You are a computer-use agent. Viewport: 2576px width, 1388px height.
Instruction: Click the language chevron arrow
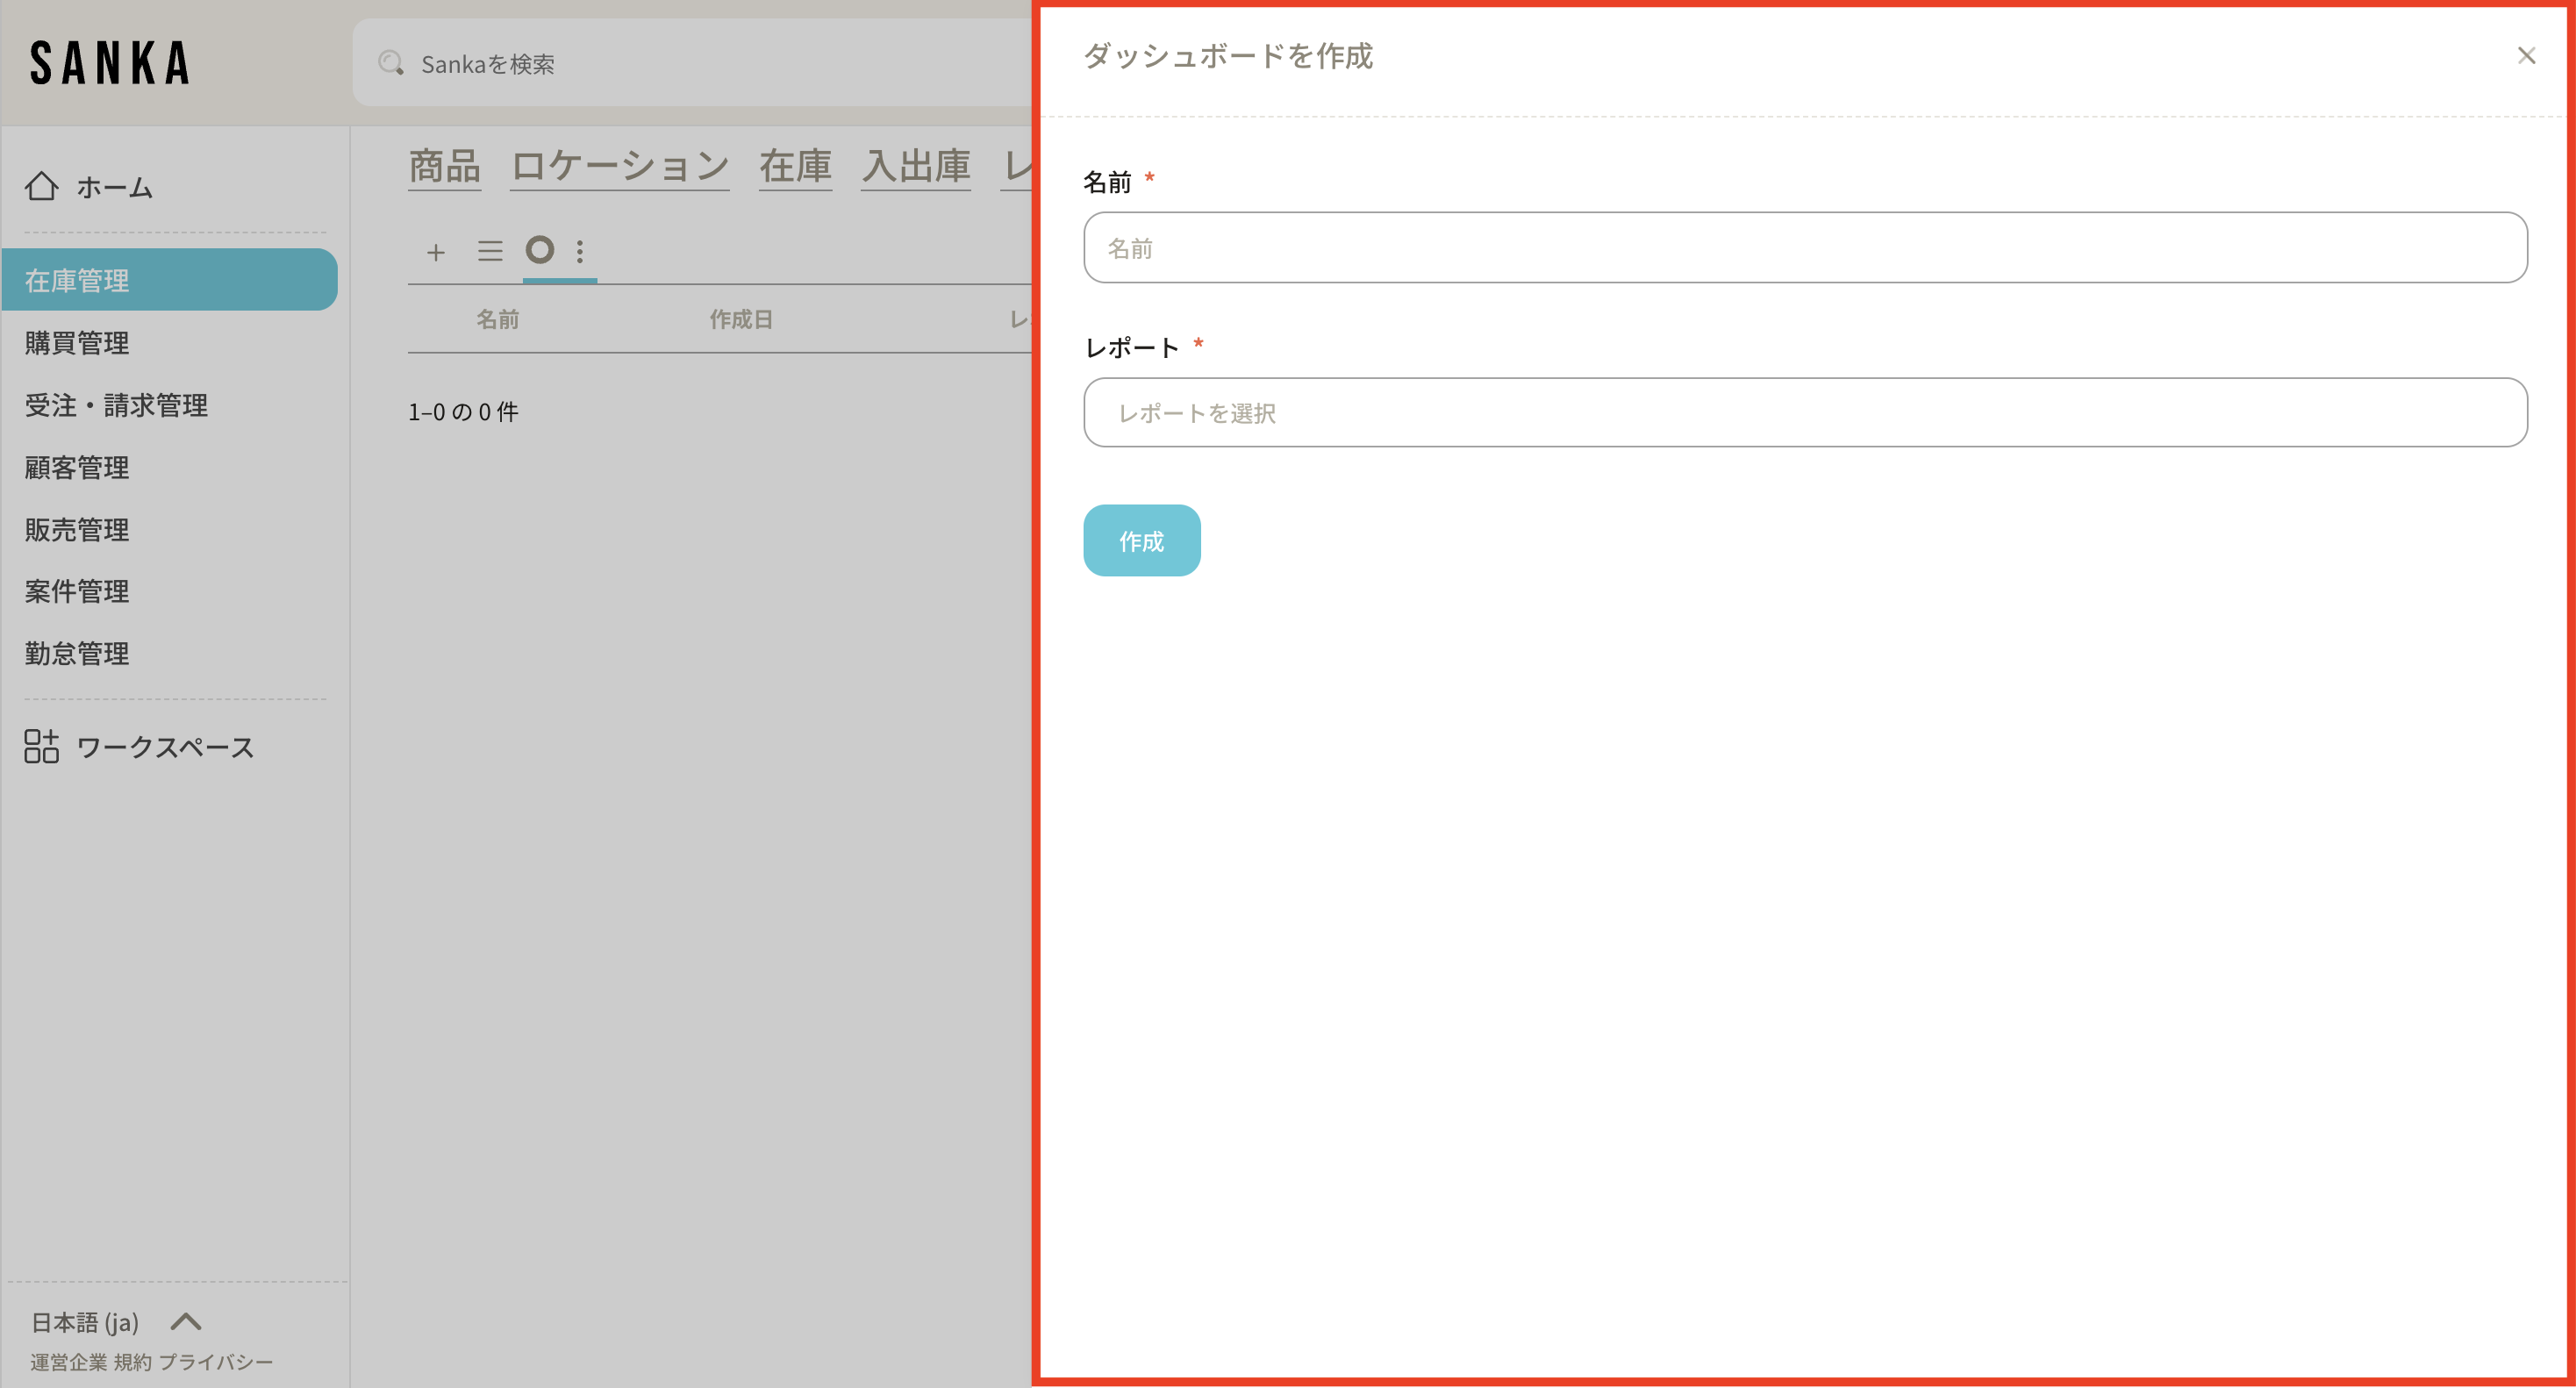point(186,1322)
